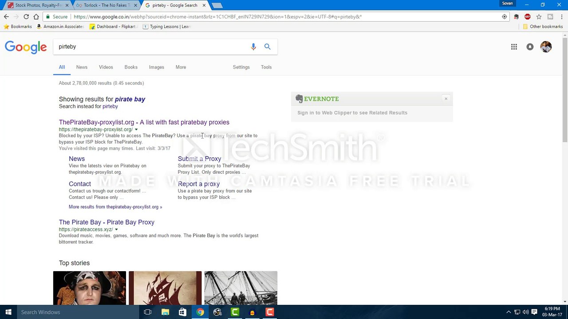View Google notifications bell
The height and width of the screenshot is (319, 568).
click(x=530, y=47)
